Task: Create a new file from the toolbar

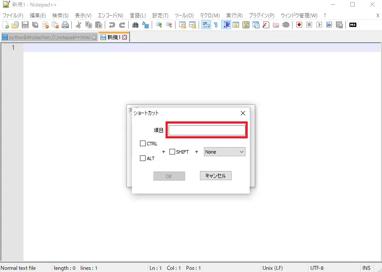Action: [5, 25]
